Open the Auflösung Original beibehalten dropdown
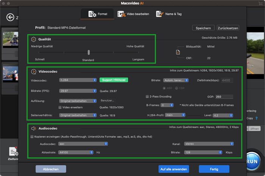The image size is (265, 176). [x=78, y=101]
